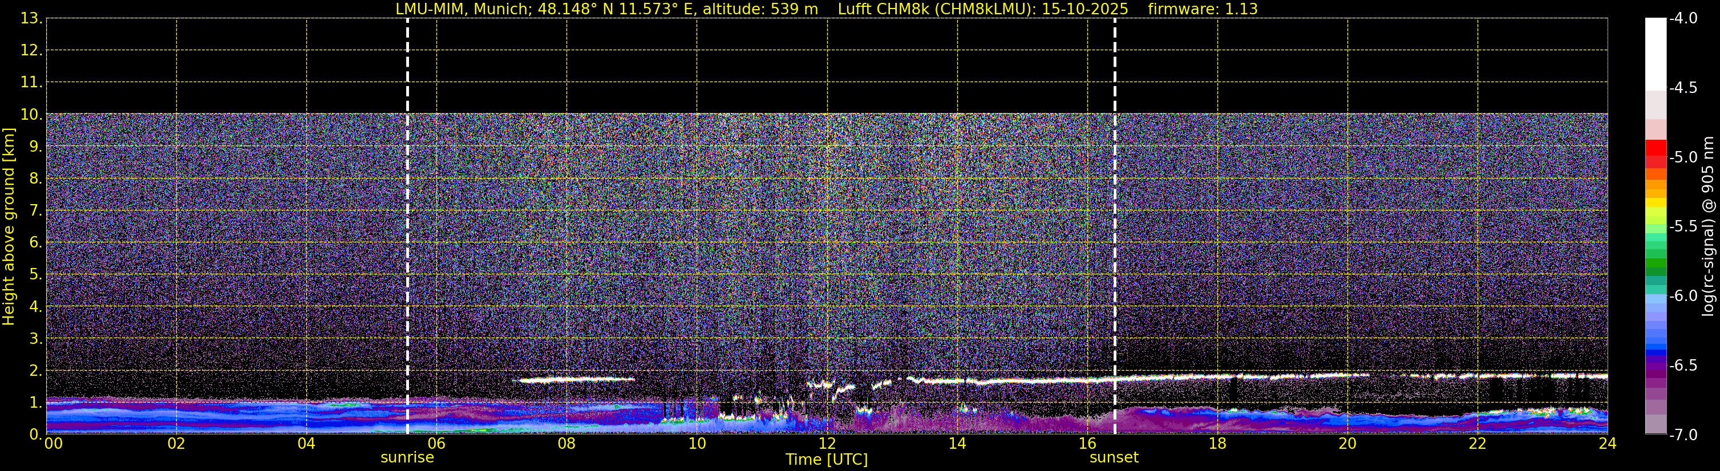Click the time axis tick label '10'
The image size is (1720, 471).
pyautogui.click(x=697, y=444)
